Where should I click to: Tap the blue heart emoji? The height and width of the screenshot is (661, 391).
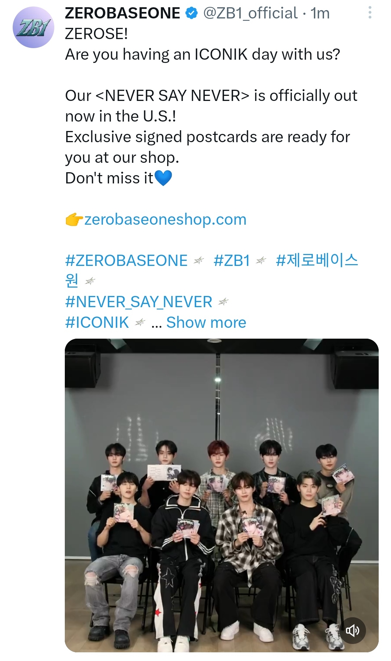(163, 178)
